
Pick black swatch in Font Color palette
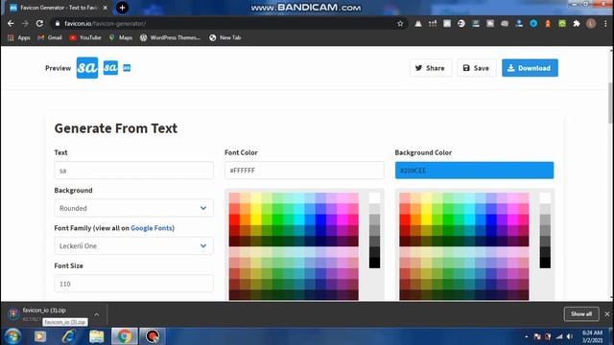pyautogui.click(x=374, y=263)
